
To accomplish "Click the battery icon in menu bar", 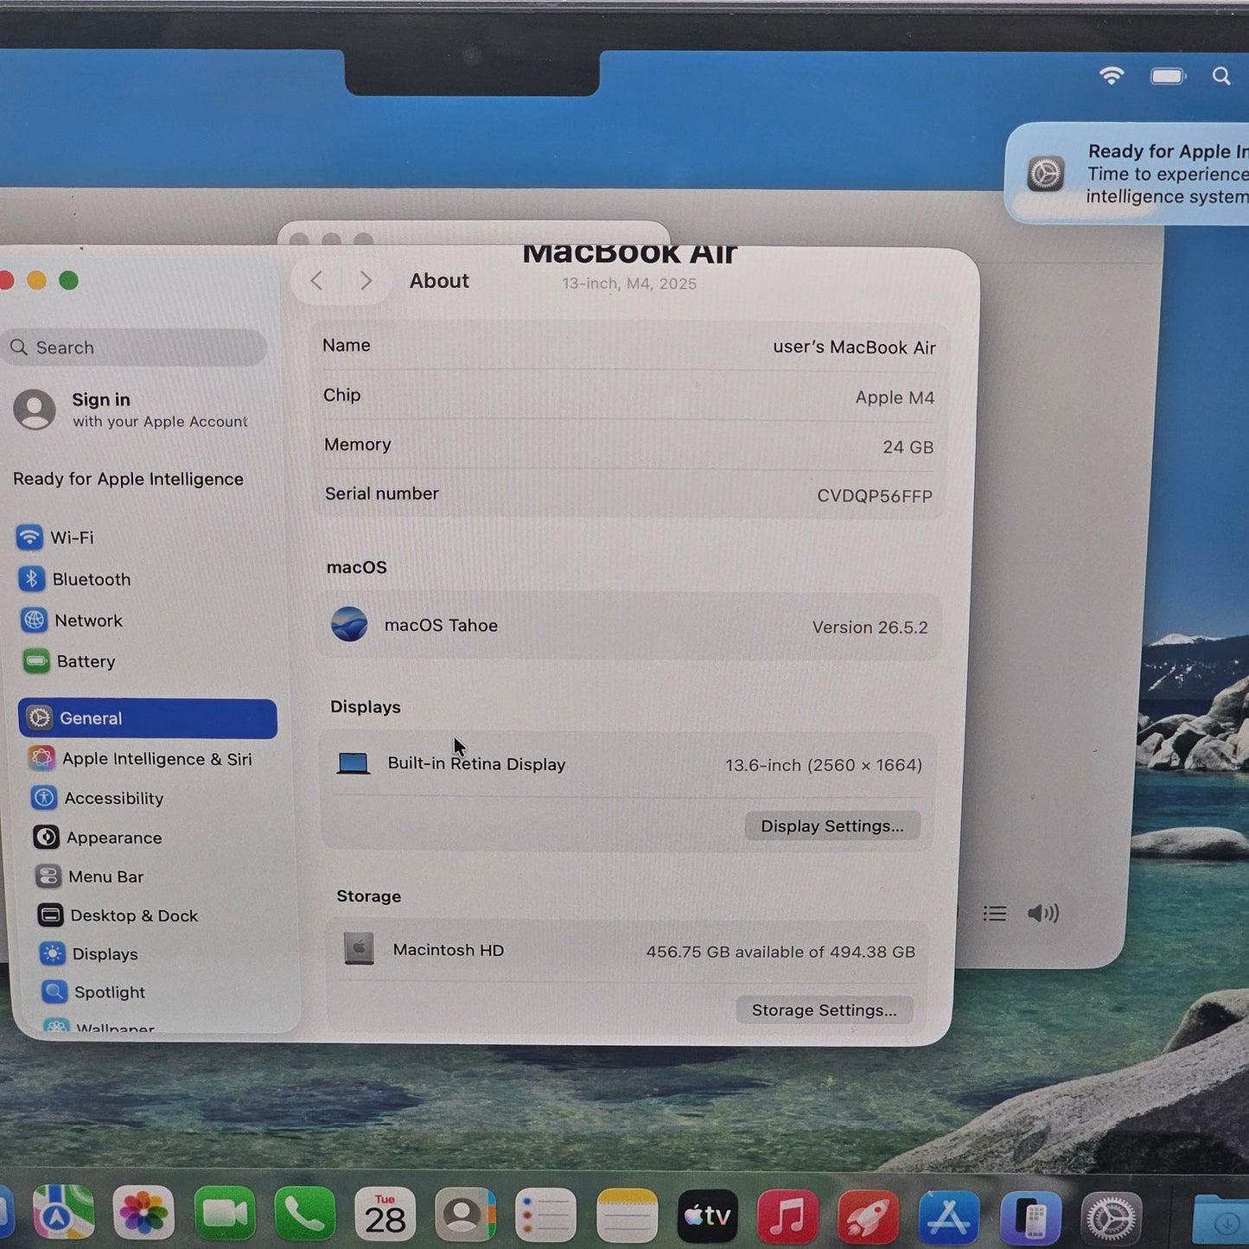I will [1168, 77].
